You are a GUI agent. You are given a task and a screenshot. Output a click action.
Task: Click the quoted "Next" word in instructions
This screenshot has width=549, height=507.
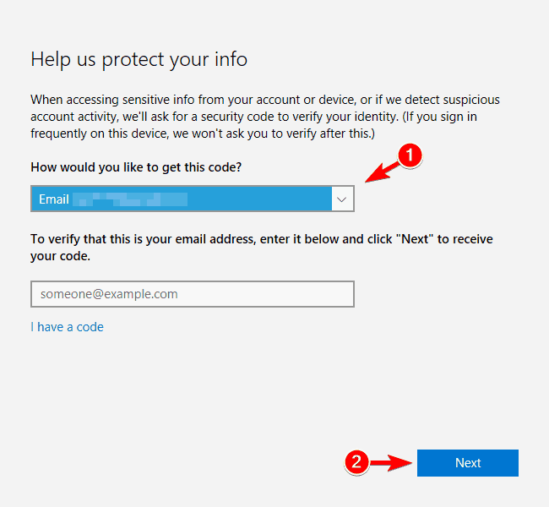click(x=415, y=239)
